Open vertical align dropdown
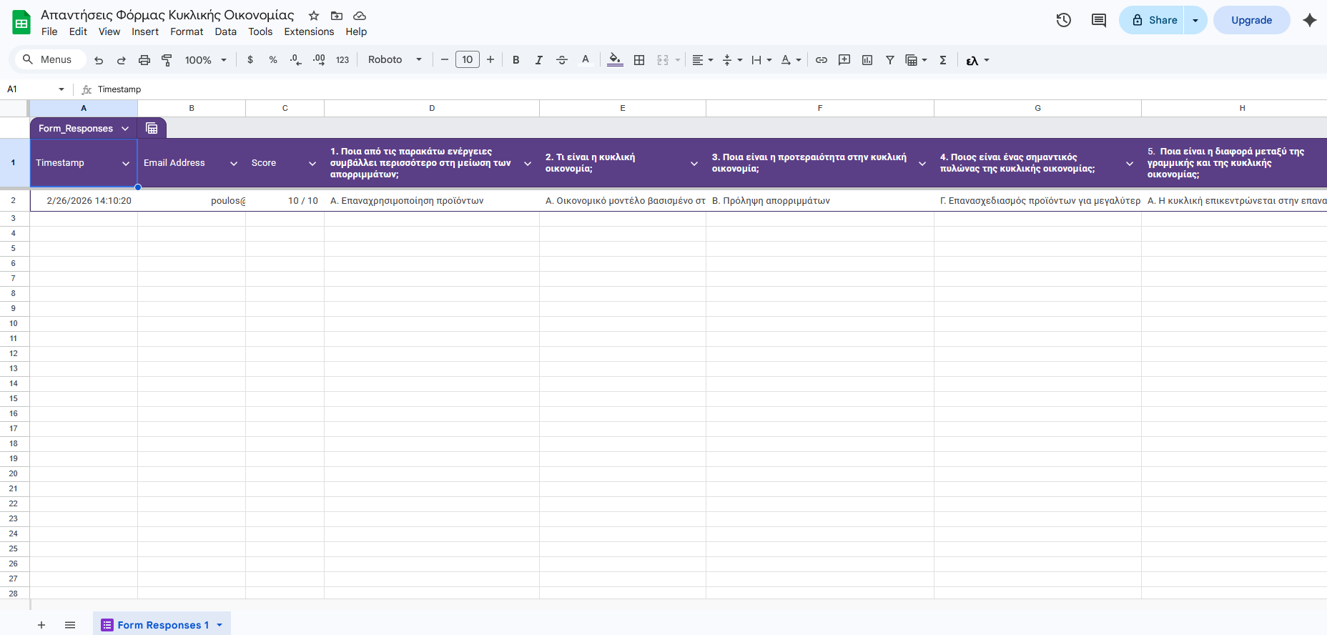The width and height of the screenshot is (1327, 635). [732, 60]
